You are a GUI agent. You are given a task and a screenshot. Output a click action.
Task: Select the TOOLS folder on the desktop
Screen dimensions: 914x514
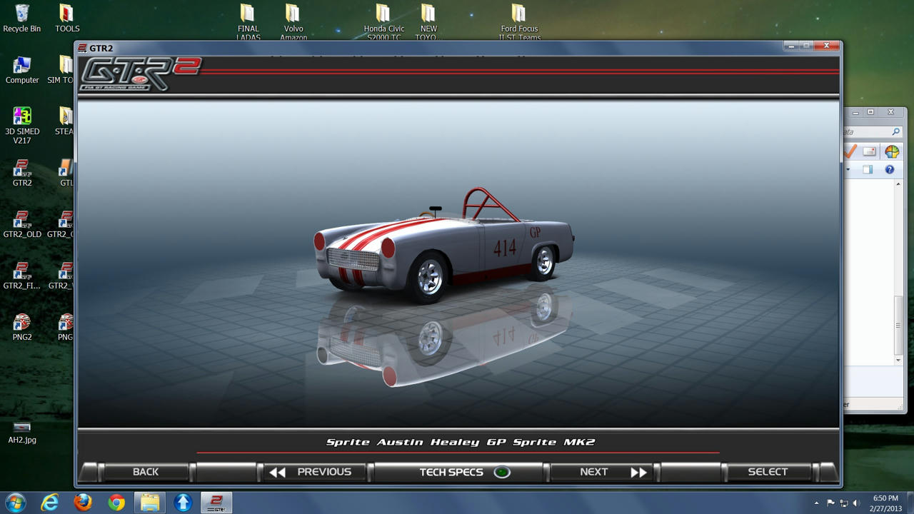coord(67,19)
